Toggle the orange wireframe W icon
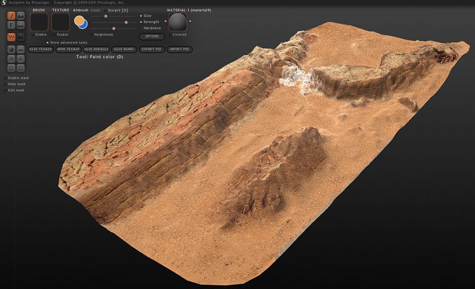This screenshot has height=289, width=475. 11,37
